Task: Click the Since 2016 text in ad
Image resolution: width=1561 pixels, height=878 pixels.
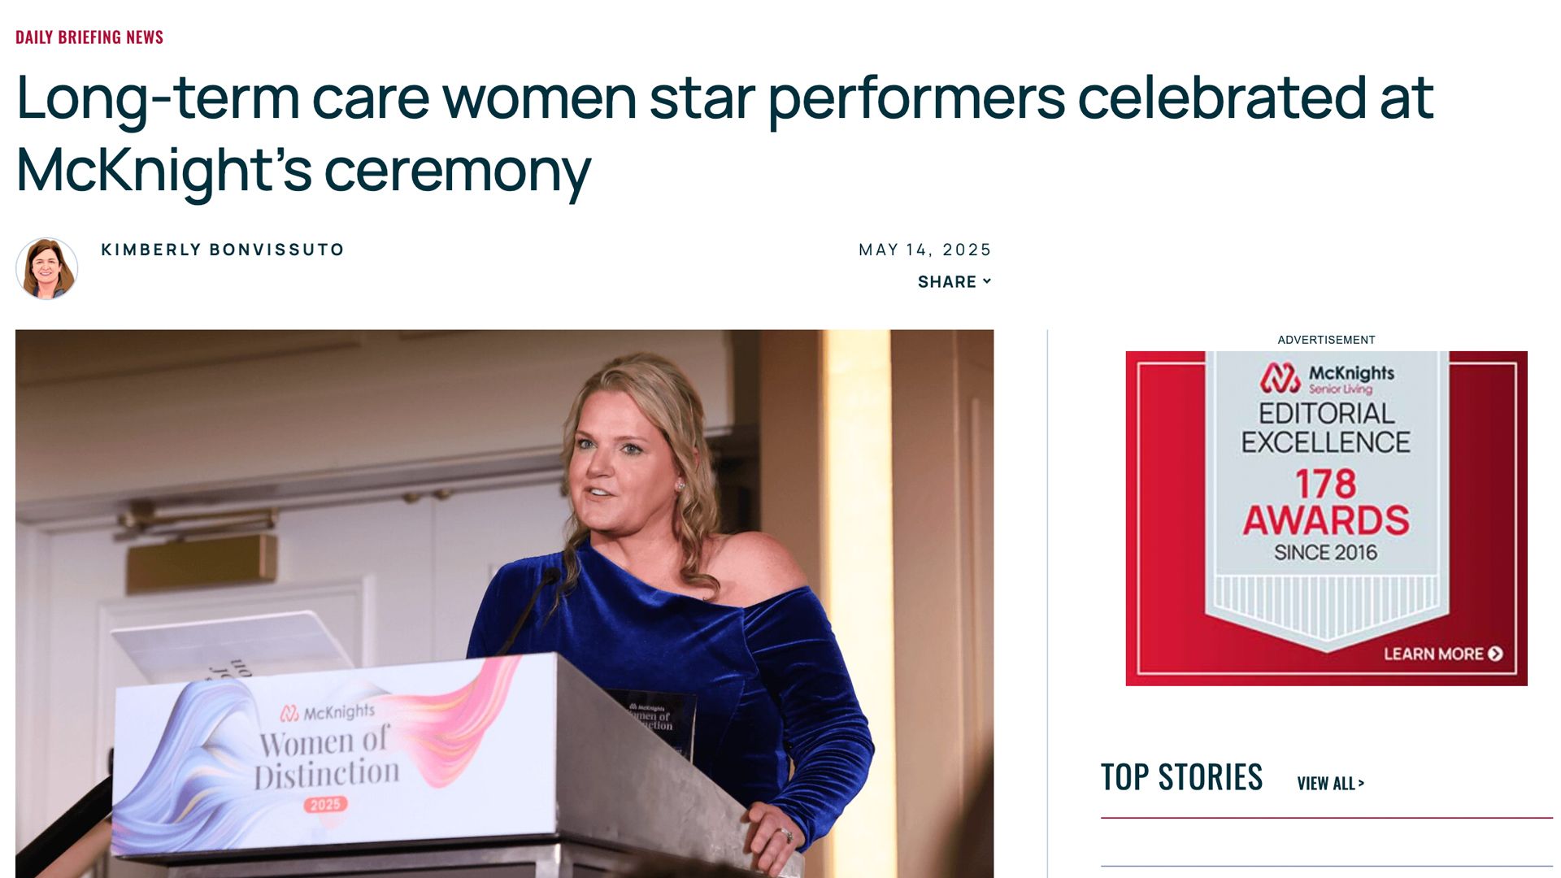Action: [x=1325, y=553]
